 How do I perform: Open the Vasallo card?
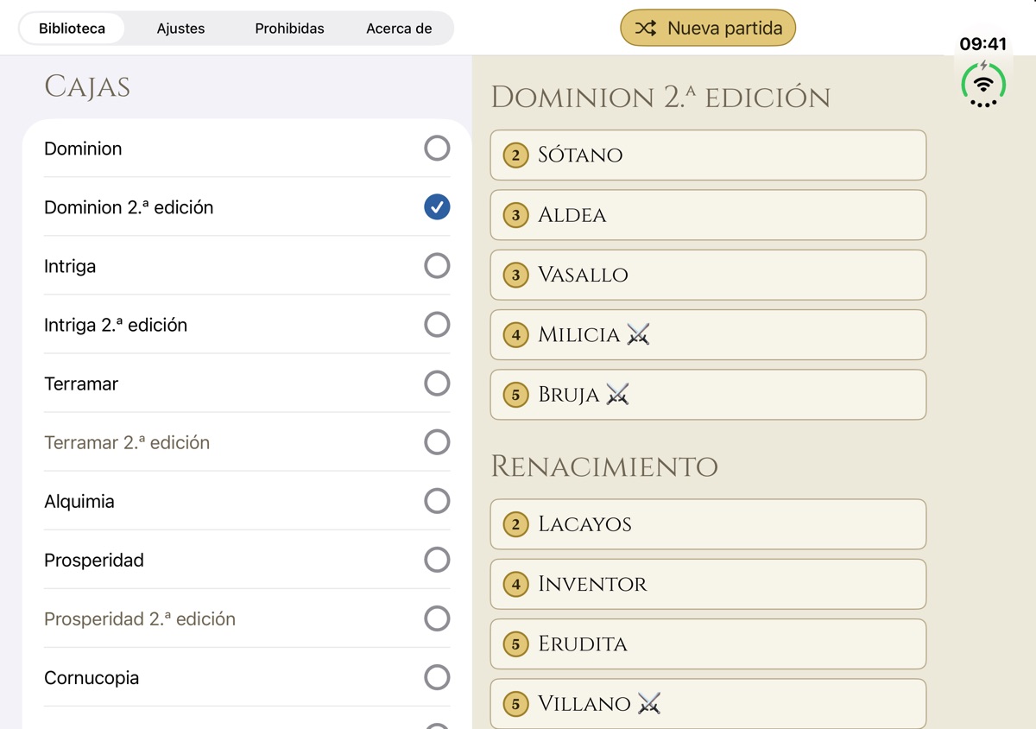[x=708, y=275]
